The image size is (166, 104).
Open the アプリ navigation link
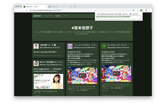coord(66,16)
